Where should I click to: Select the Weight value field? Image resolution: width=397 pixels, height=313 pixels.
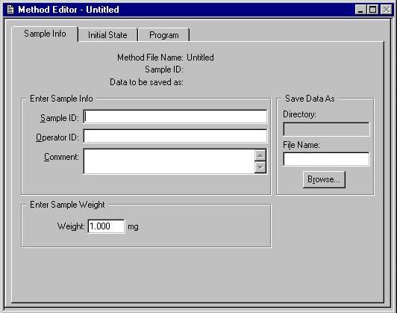(x=106, y=226)
